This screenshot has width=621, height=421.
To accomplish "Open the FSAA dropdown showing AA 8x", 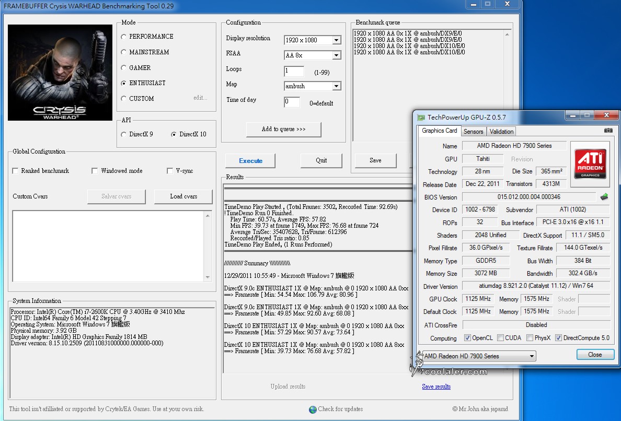I will (x=336, y=55).
